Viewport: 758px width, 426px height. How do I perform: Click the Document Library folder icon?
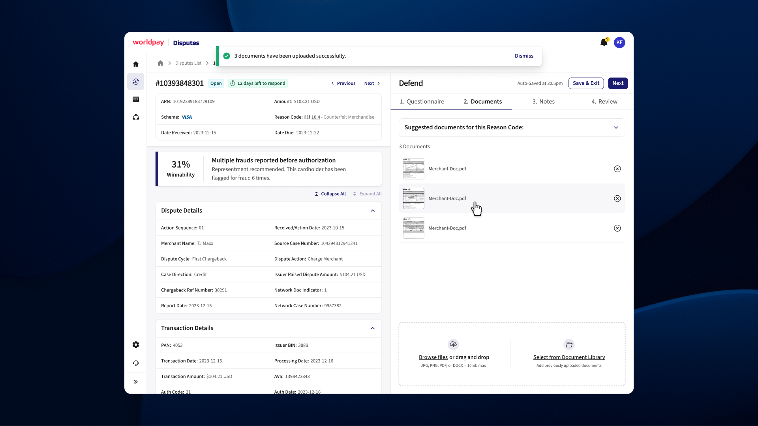coord(569,344)
